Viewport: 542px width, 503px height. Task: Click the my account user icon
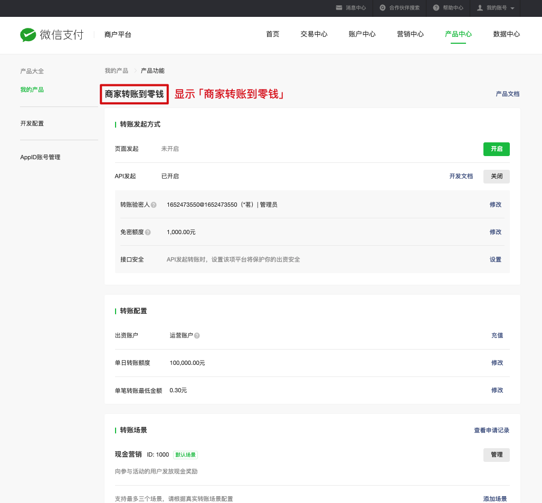point(480,7)
